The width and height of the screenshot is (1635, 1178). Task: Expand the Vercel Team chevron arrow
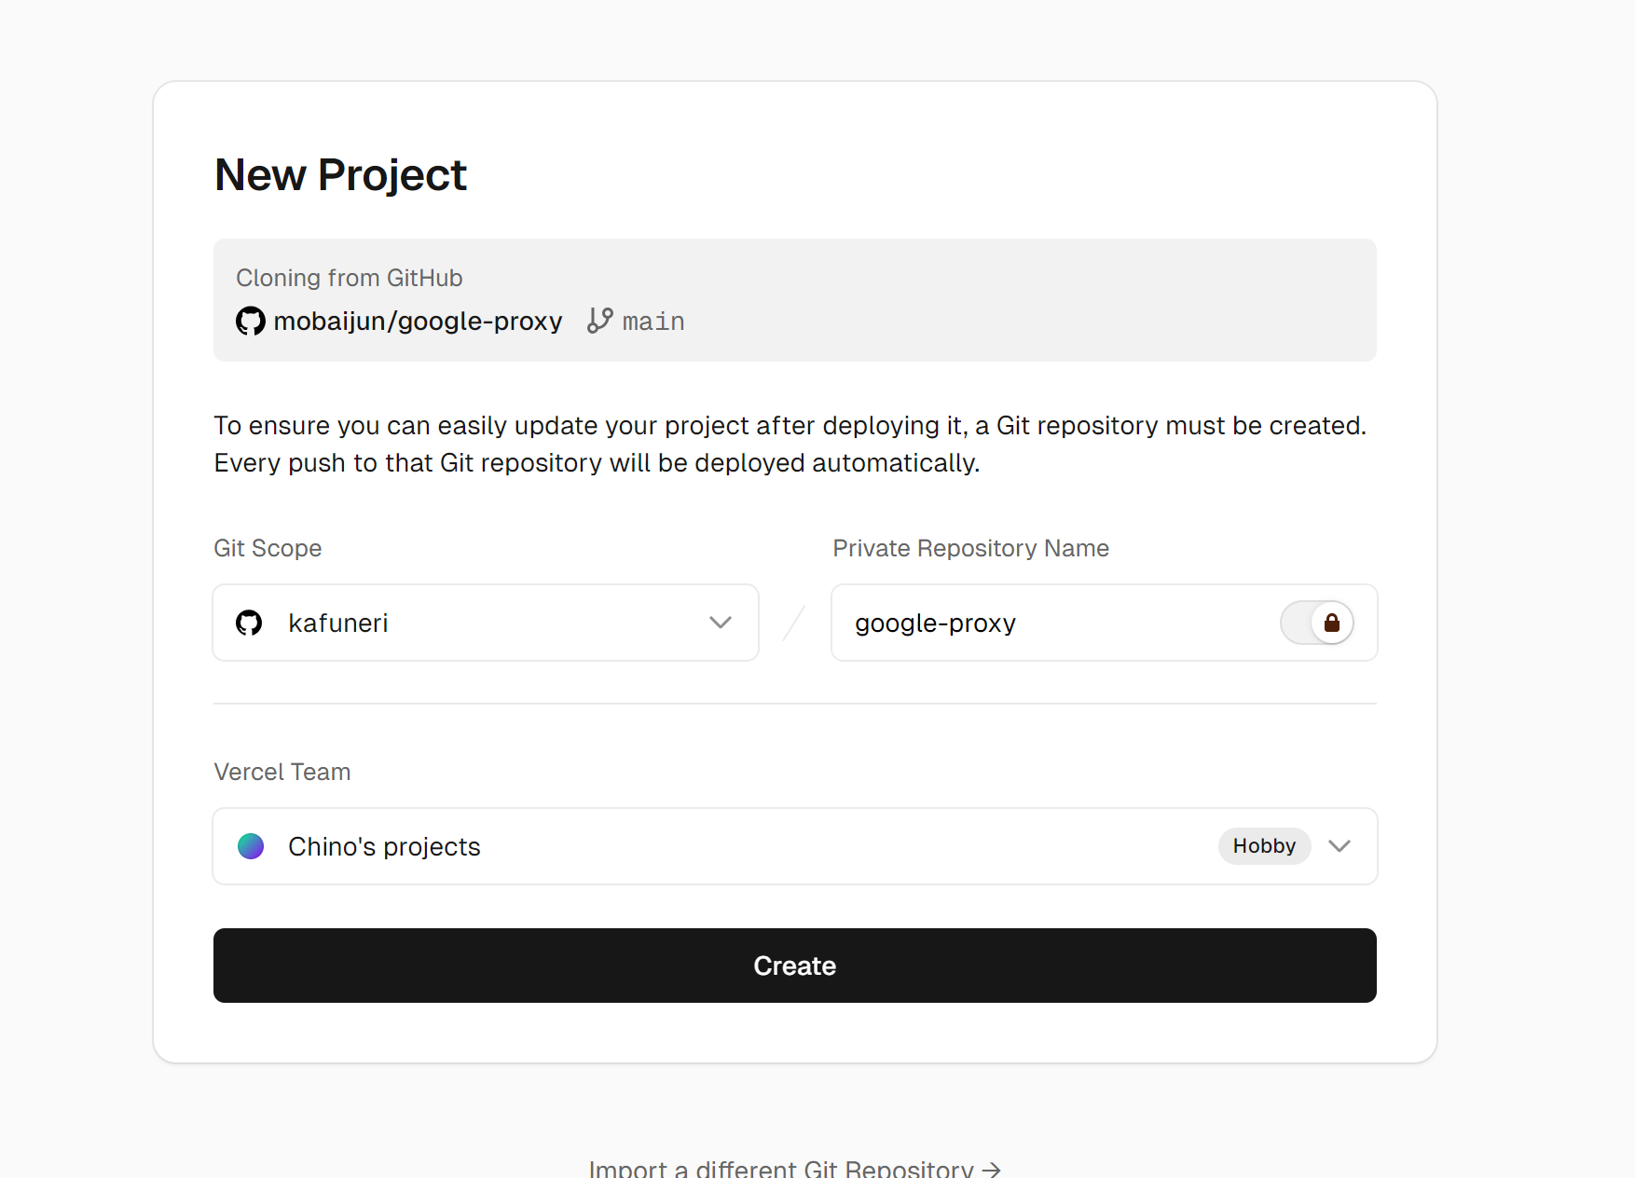click(x=1340, y=846)
